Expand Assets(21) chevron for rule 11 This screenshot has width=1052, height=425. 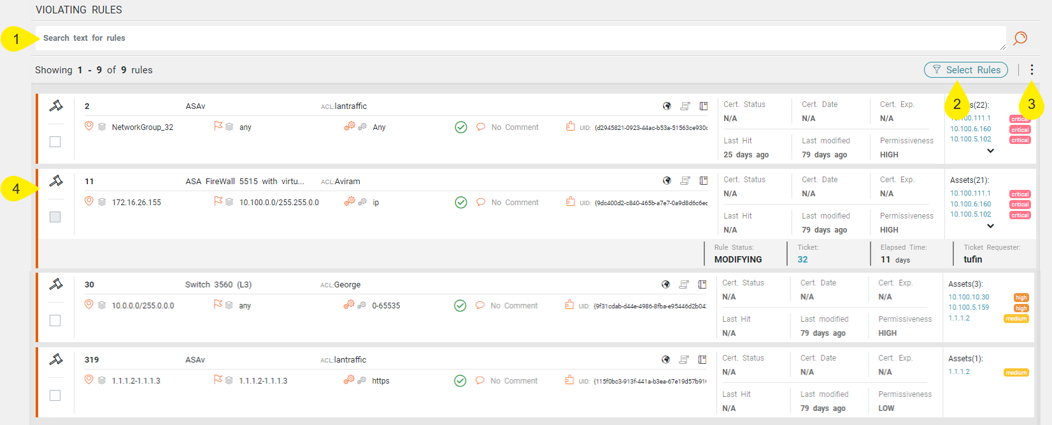pos(990,226)
